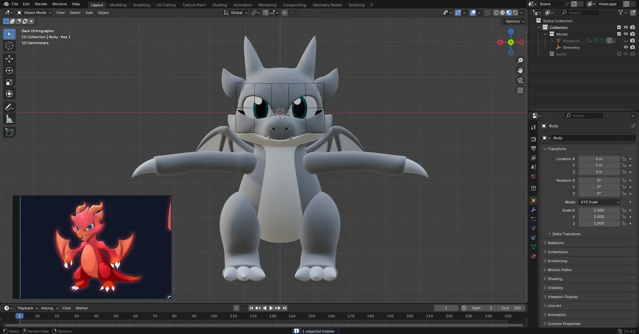Toggle the Collection exclude checkbox
Viewport: 639px width, 334px height.
coord(619,27)
